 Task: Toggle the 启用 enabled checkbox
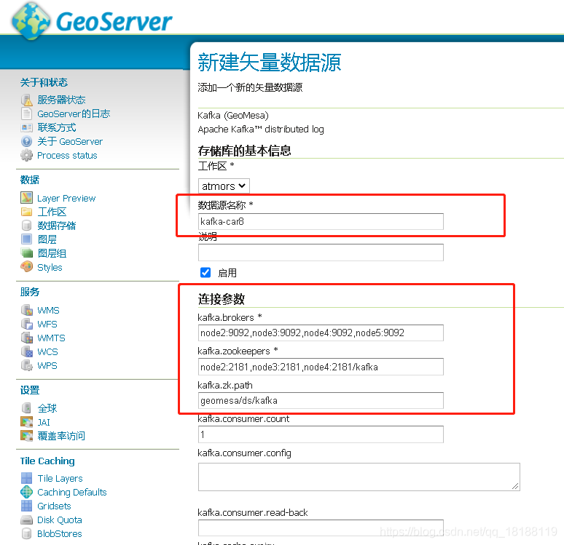tap(205, 273)
